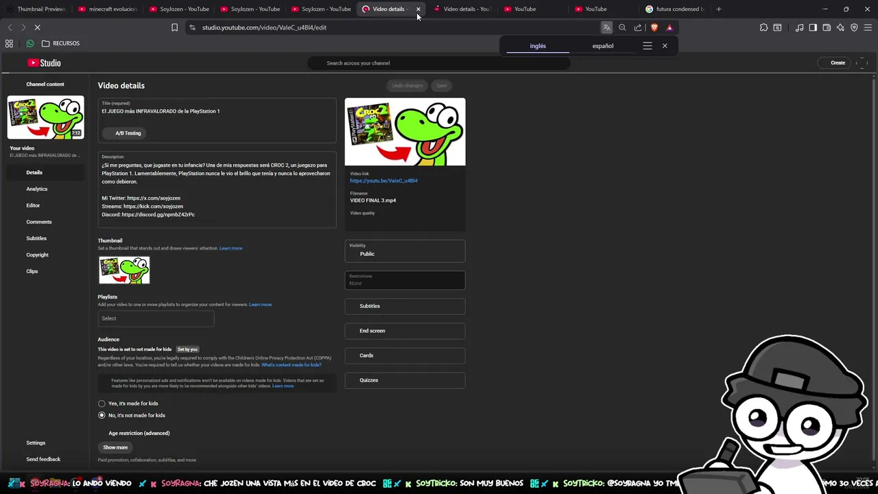878x494 pixels.
Task: Open the browser main menu icon
Action: click(868, 27)
